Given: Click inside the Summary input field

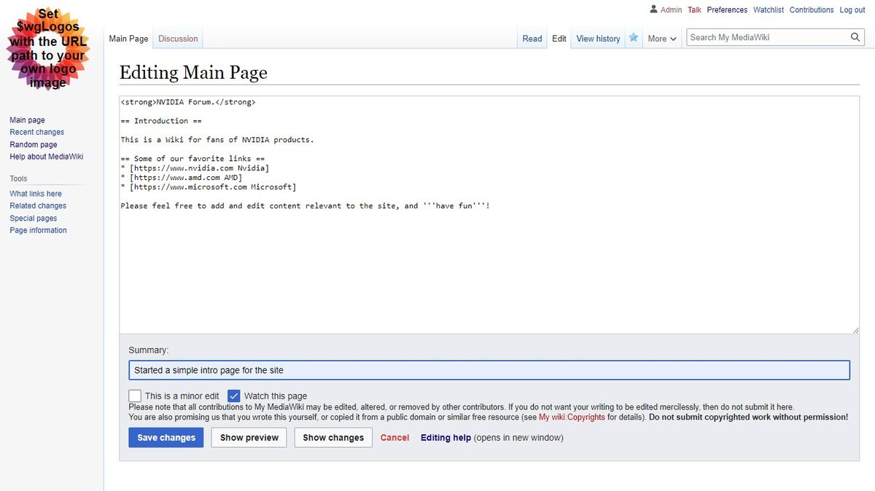Looking at the screenshot, I should pos(489,370).
